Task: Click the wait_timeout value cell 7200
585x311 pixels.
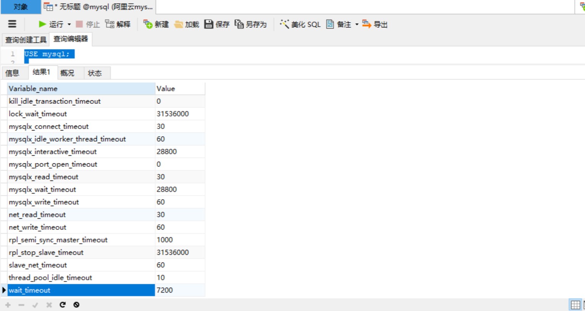Action: [x=179, y=290]
